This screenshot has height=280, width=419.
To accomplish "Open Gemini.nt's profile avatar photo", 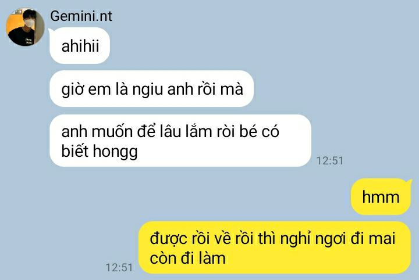I will coord(25,27).
